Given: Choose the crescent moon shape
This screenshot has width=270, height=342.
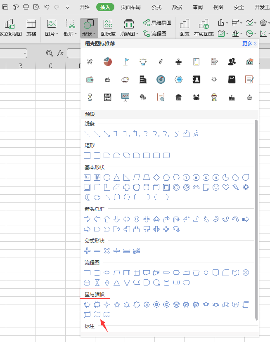Looking at the screenshot, I should click(87, 197).
